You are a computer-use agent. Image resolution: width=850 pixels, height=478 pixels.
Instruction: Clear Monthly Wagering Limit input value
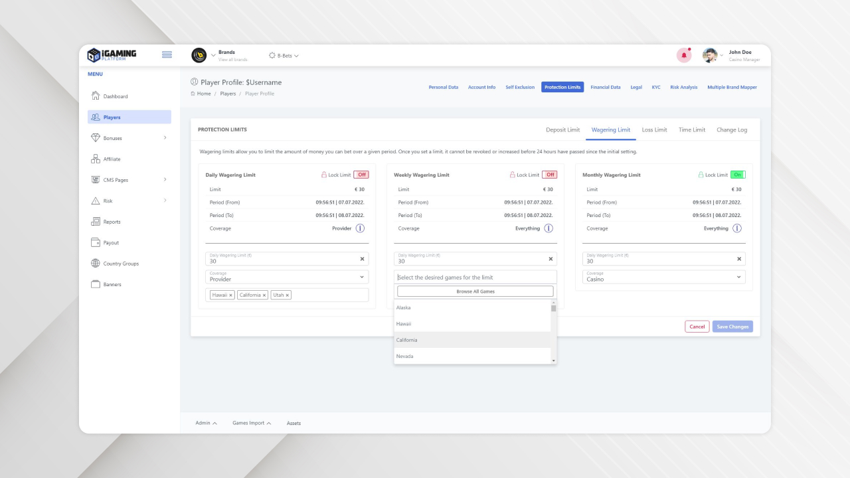tap(739, 259)
